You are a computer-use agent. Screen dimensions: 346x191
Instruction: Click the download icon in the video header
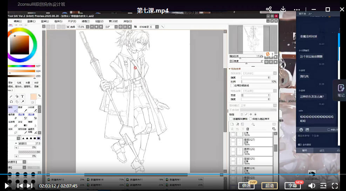coord(283,9)
